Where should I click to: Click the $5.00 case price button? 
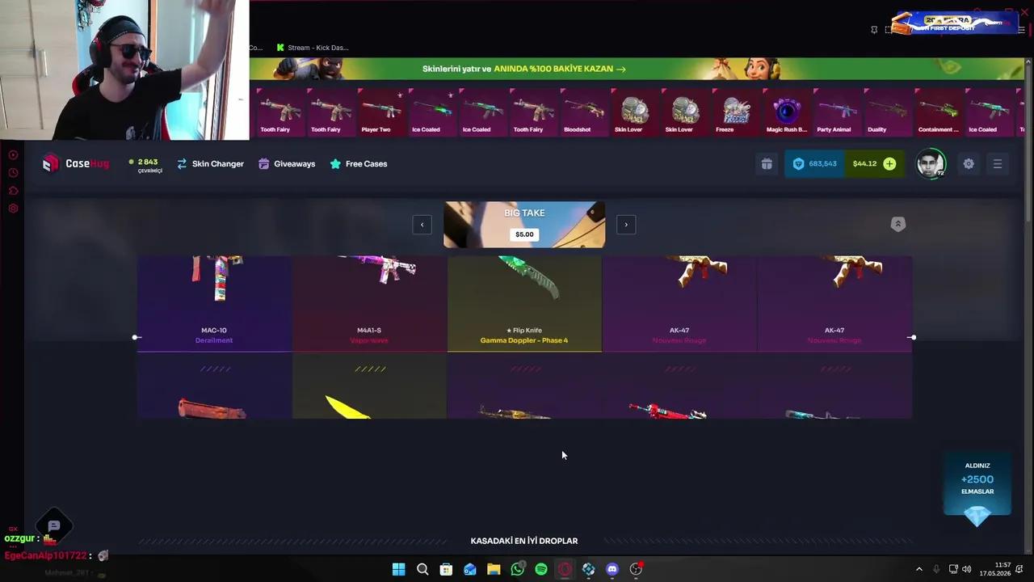524,234
